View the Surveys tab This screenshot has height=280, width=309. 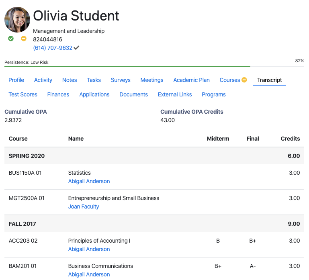(x=121, y=80)
